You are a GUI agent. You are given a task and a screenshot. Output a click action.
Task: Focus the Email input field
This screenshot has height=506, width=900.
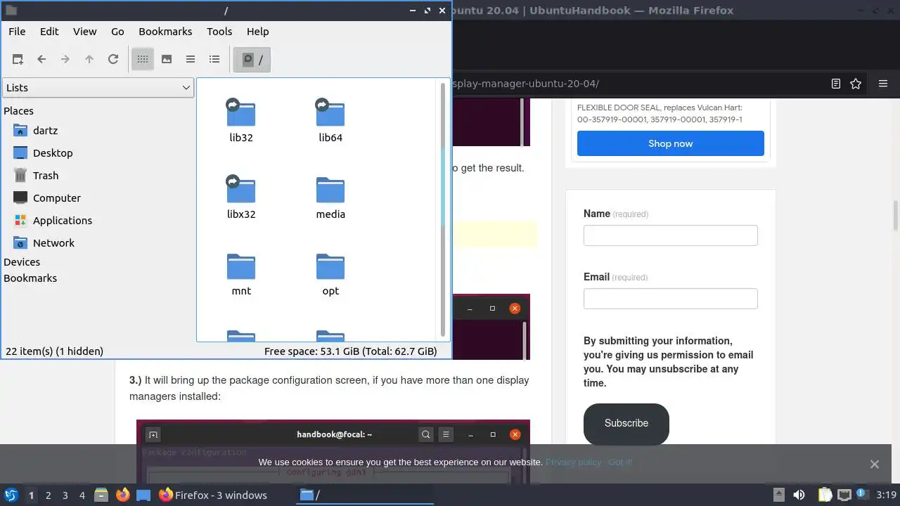pyautogui.click(x=670, y=299)
